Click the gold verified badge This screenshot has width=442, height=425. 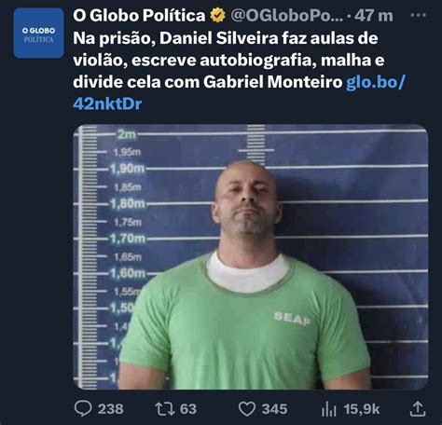tap(217, 15)
